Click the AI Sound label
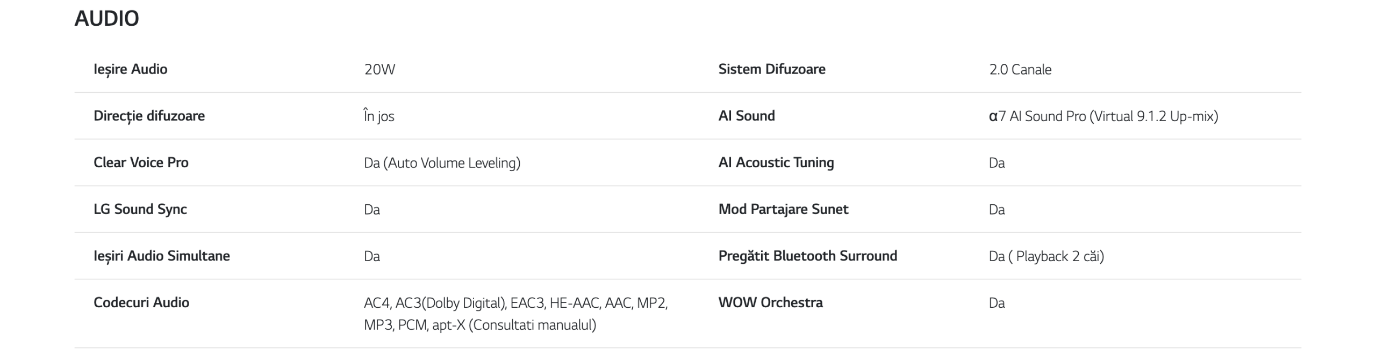The image size is (1376, 363). point(746,116)
